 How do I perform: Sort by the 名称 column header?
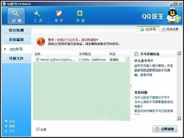point(37,54)
